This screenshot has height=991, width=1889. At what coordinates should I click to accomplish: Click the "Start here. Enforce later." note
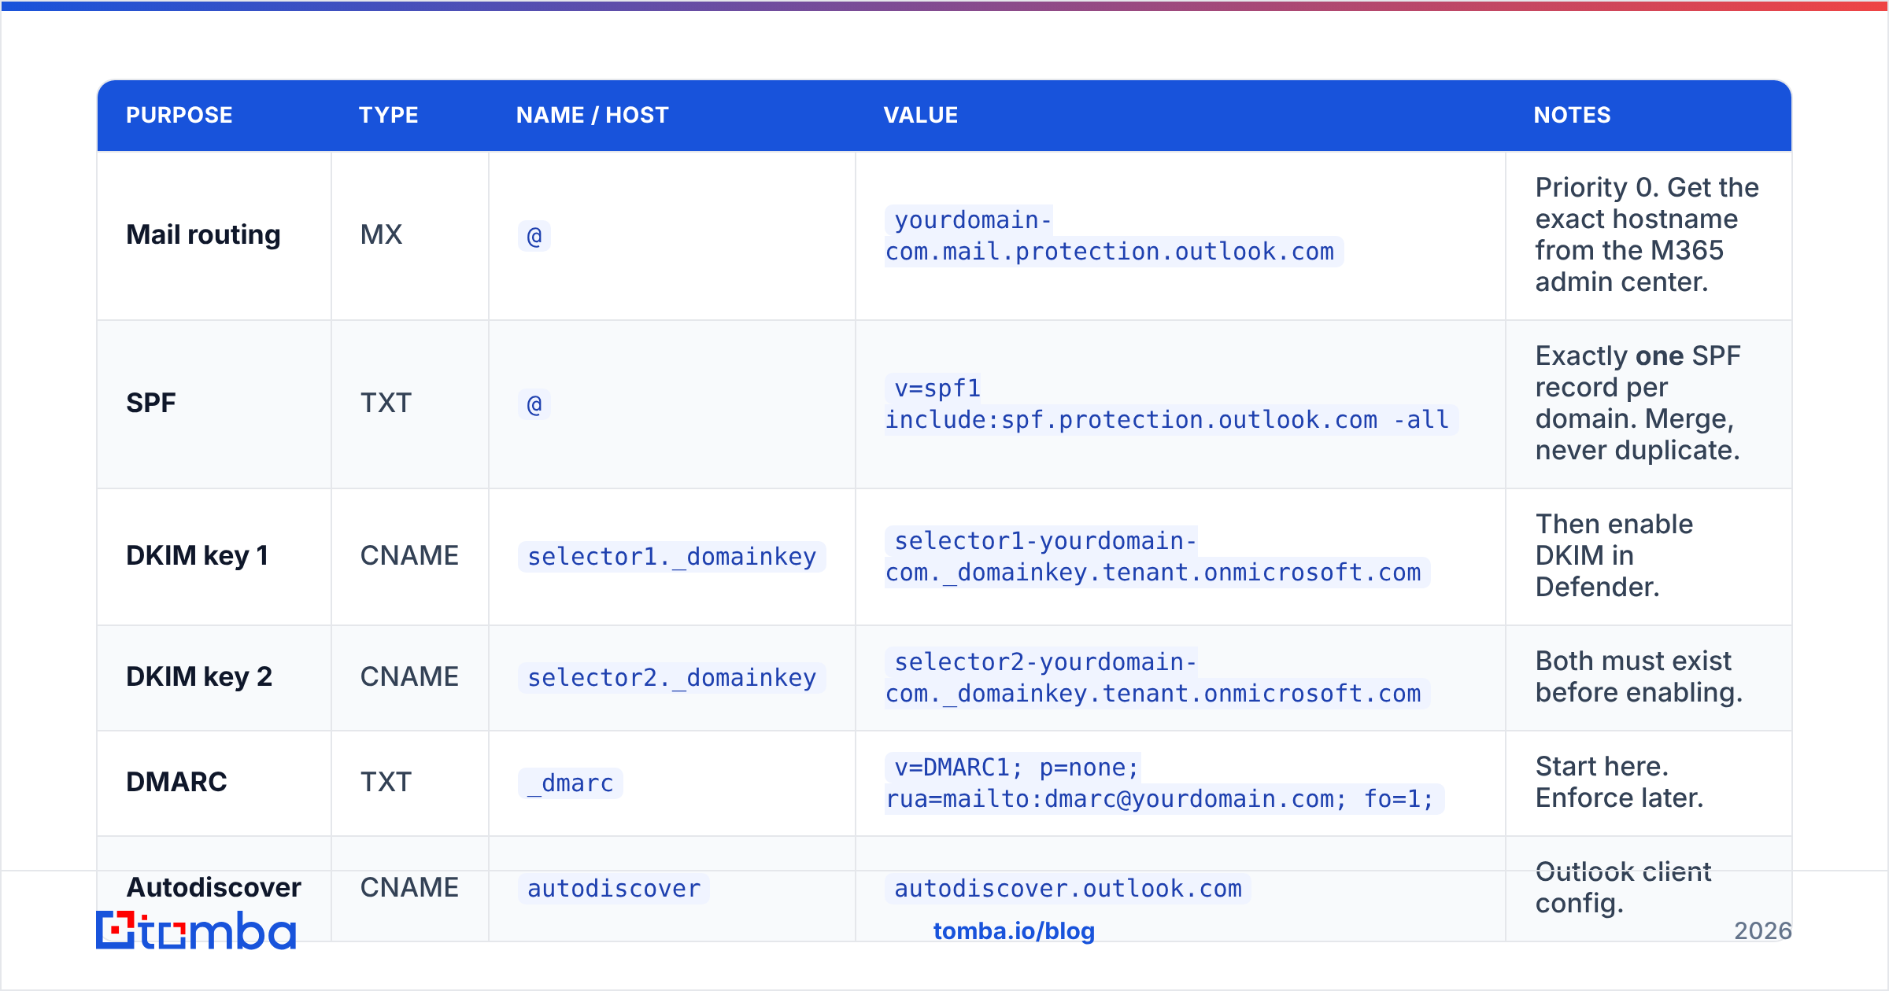(1620, 782)
